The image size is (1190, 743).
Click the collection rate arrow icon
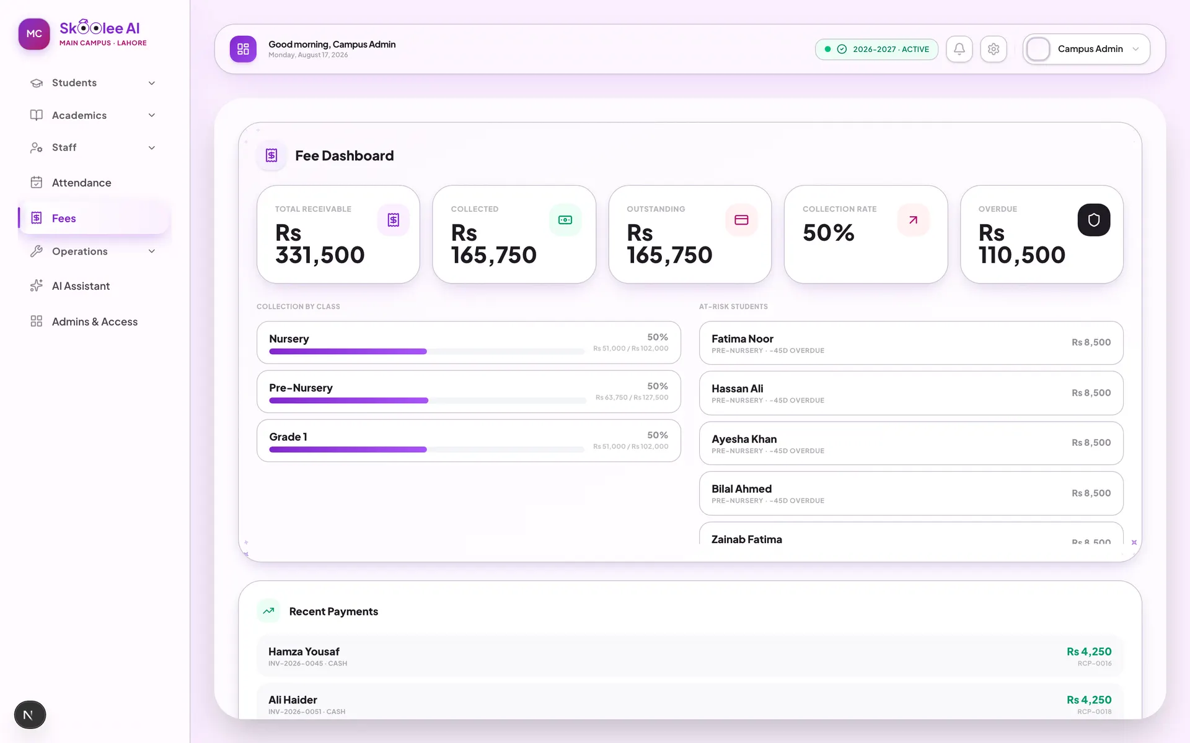point(913,220)
